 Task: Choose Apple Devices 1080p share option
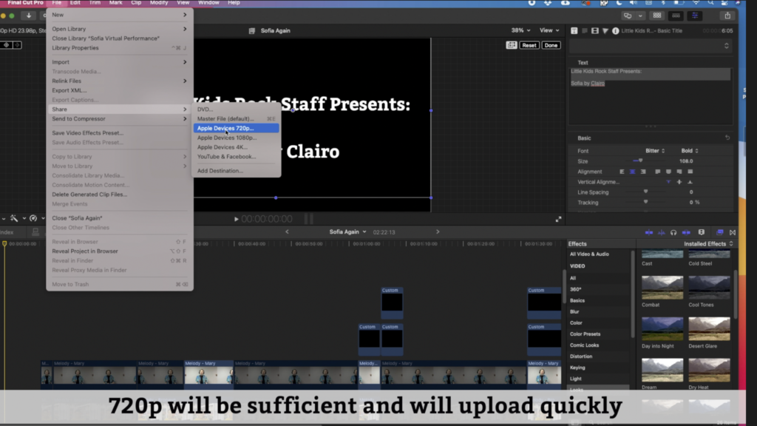pos(236,138)
